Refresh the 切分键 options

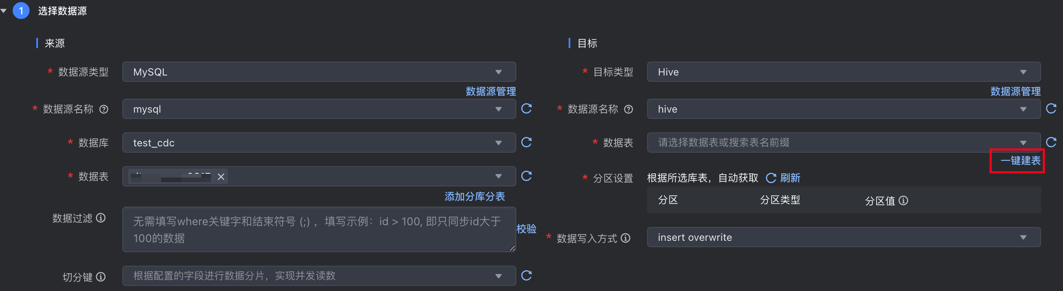point(526,276)
